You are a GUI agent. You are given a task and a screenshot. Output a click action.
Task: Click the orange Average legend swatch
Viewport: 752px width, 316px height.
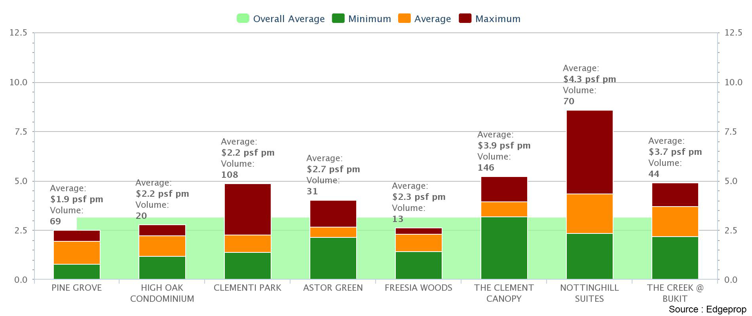click(404, 19)
